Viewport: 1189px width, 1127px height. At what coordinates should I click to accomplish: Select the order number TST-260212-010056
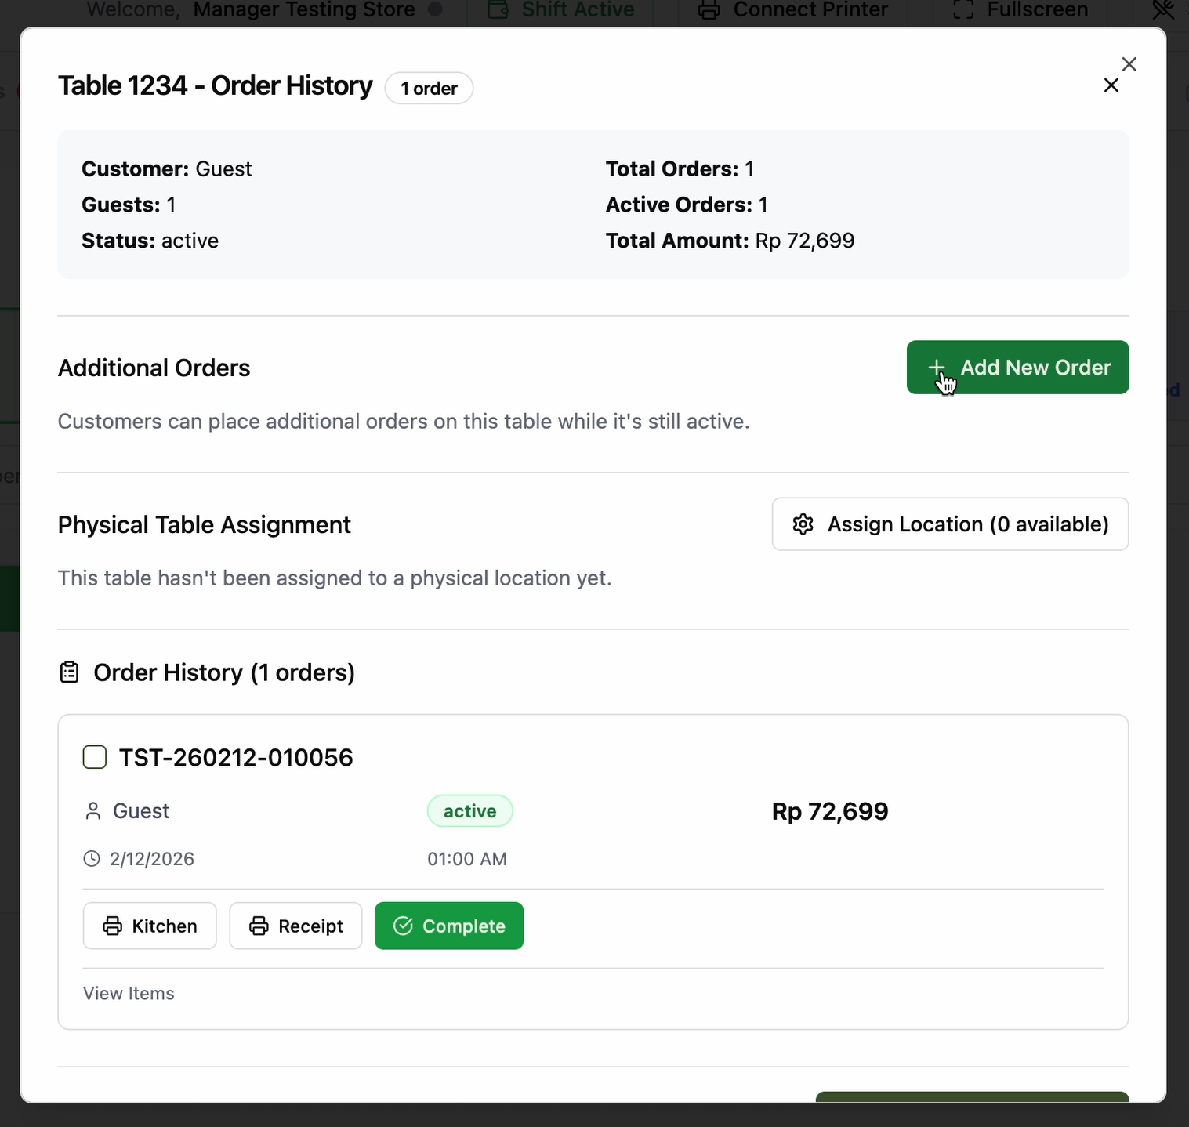(235, 758)
